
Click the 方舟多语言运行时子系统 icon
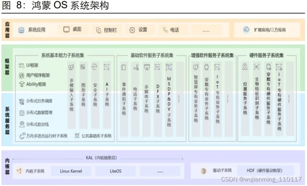click(22, 136)
